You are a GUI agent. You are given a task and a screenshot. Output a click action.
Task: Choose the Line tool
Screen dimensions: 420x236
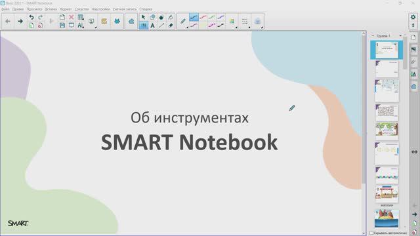click(161, 26)
